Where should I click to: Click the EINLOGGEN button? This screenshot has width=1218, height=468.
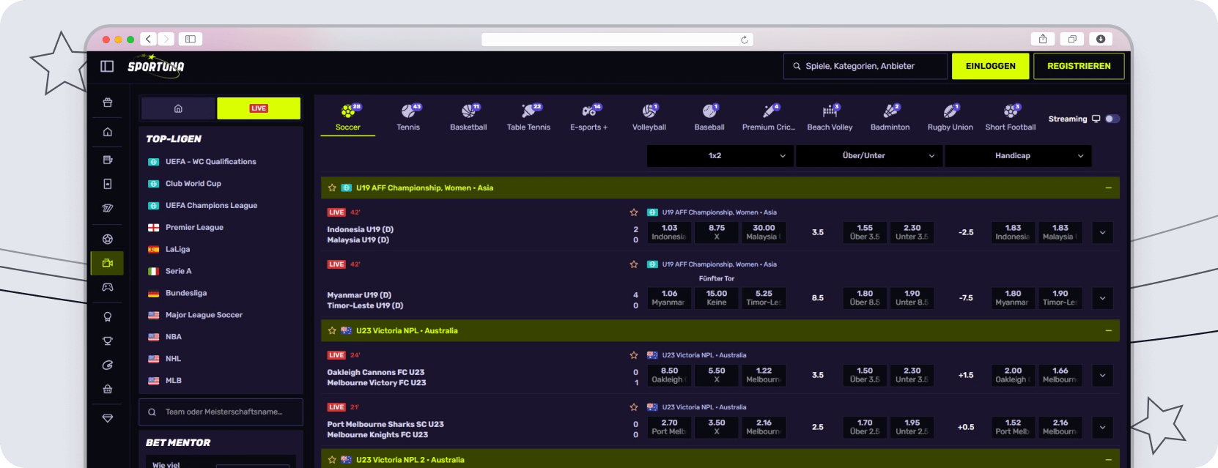pos(990,66)
